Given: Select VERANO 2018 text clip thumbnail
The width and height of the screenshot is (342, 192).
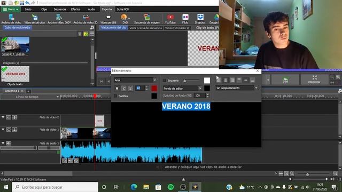Looking at the screenshot, I should pos(15,74).
